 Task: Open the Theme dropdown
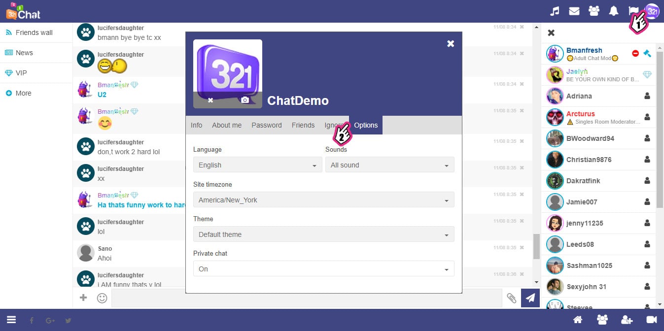[x=323, y=234]
